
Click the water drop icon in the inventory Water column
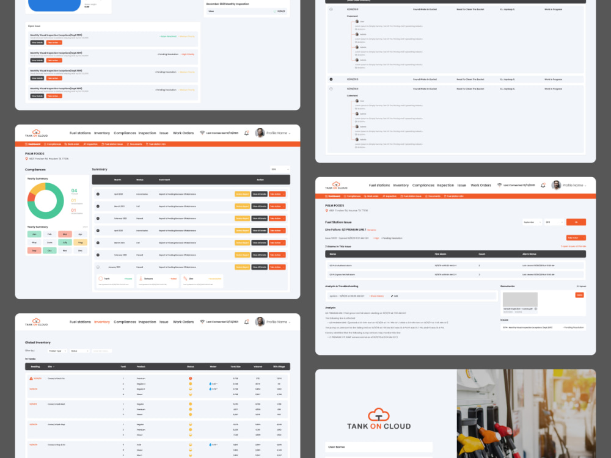(210, 383)
